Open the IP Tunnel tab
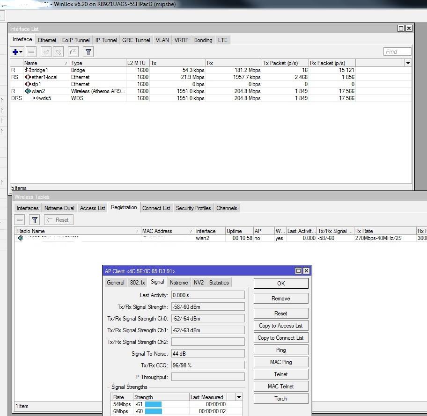Image resolution: width=427 pixels, height=416 pixels. click(106, 40)
